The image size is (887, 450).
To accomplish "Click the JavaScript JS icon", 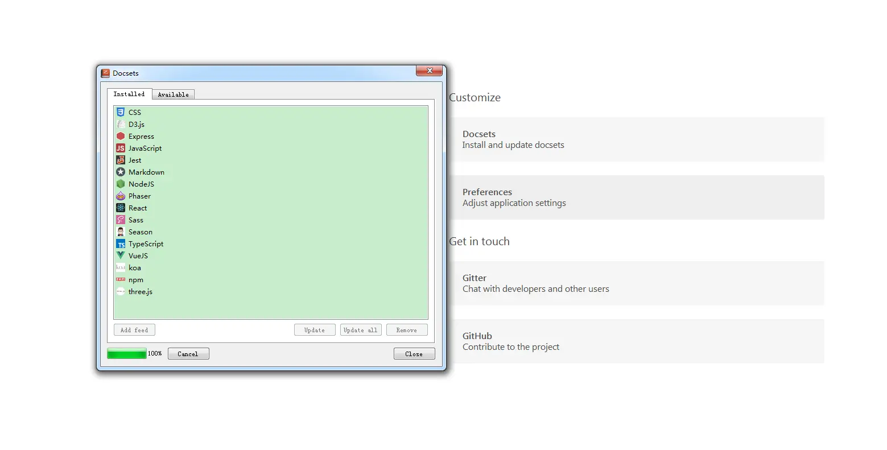I will point(121,148).
